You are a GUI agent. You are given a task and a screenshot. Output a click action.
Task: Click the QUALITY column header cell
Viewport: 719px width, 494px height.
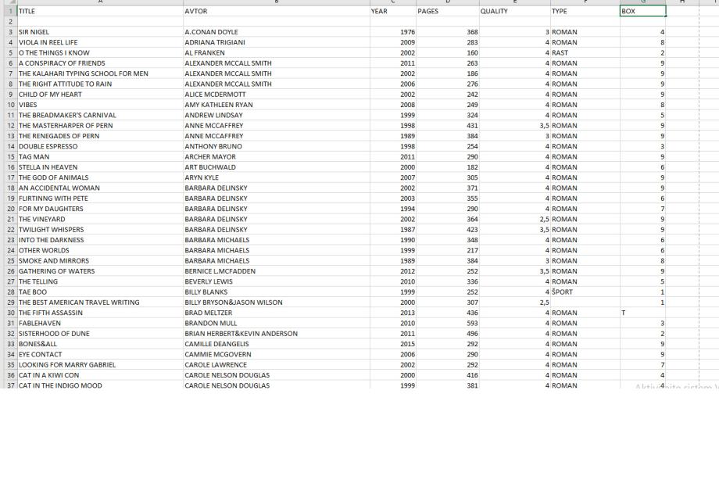(513, 12)
